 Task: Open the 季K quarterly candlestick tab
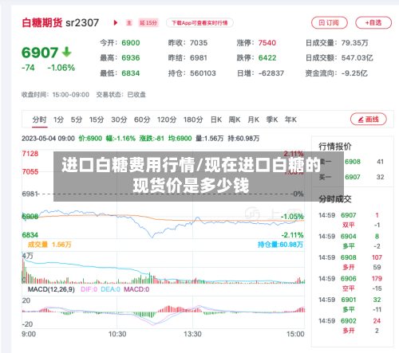tap(272, 120)
